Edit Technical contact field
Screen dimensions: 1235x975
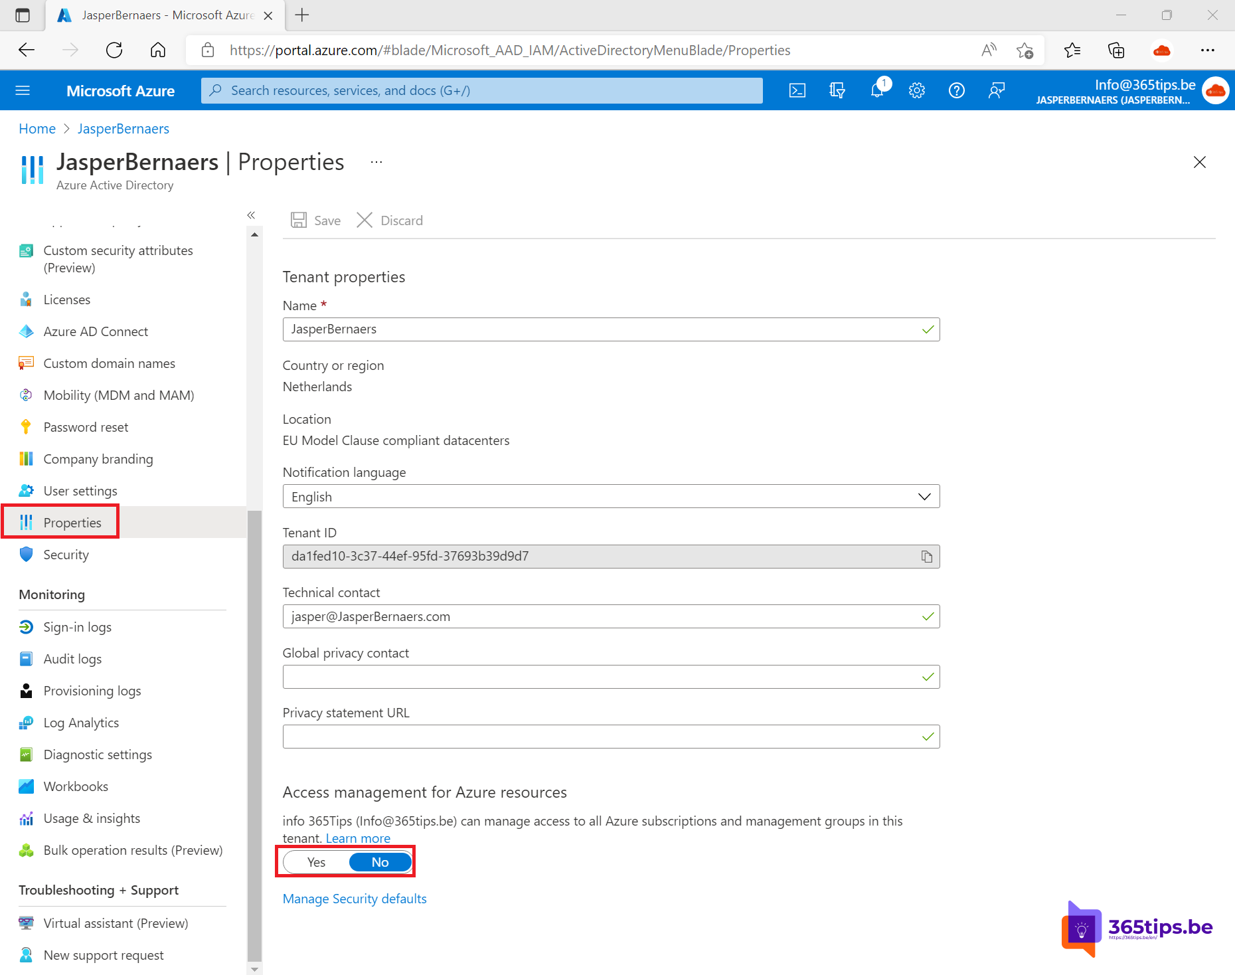pyautogui.click(x=611, y=616)
